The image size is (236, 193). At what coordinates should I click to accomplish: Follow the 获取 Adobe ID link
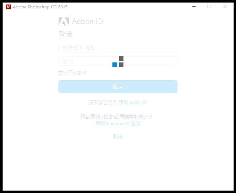(132, 103)
